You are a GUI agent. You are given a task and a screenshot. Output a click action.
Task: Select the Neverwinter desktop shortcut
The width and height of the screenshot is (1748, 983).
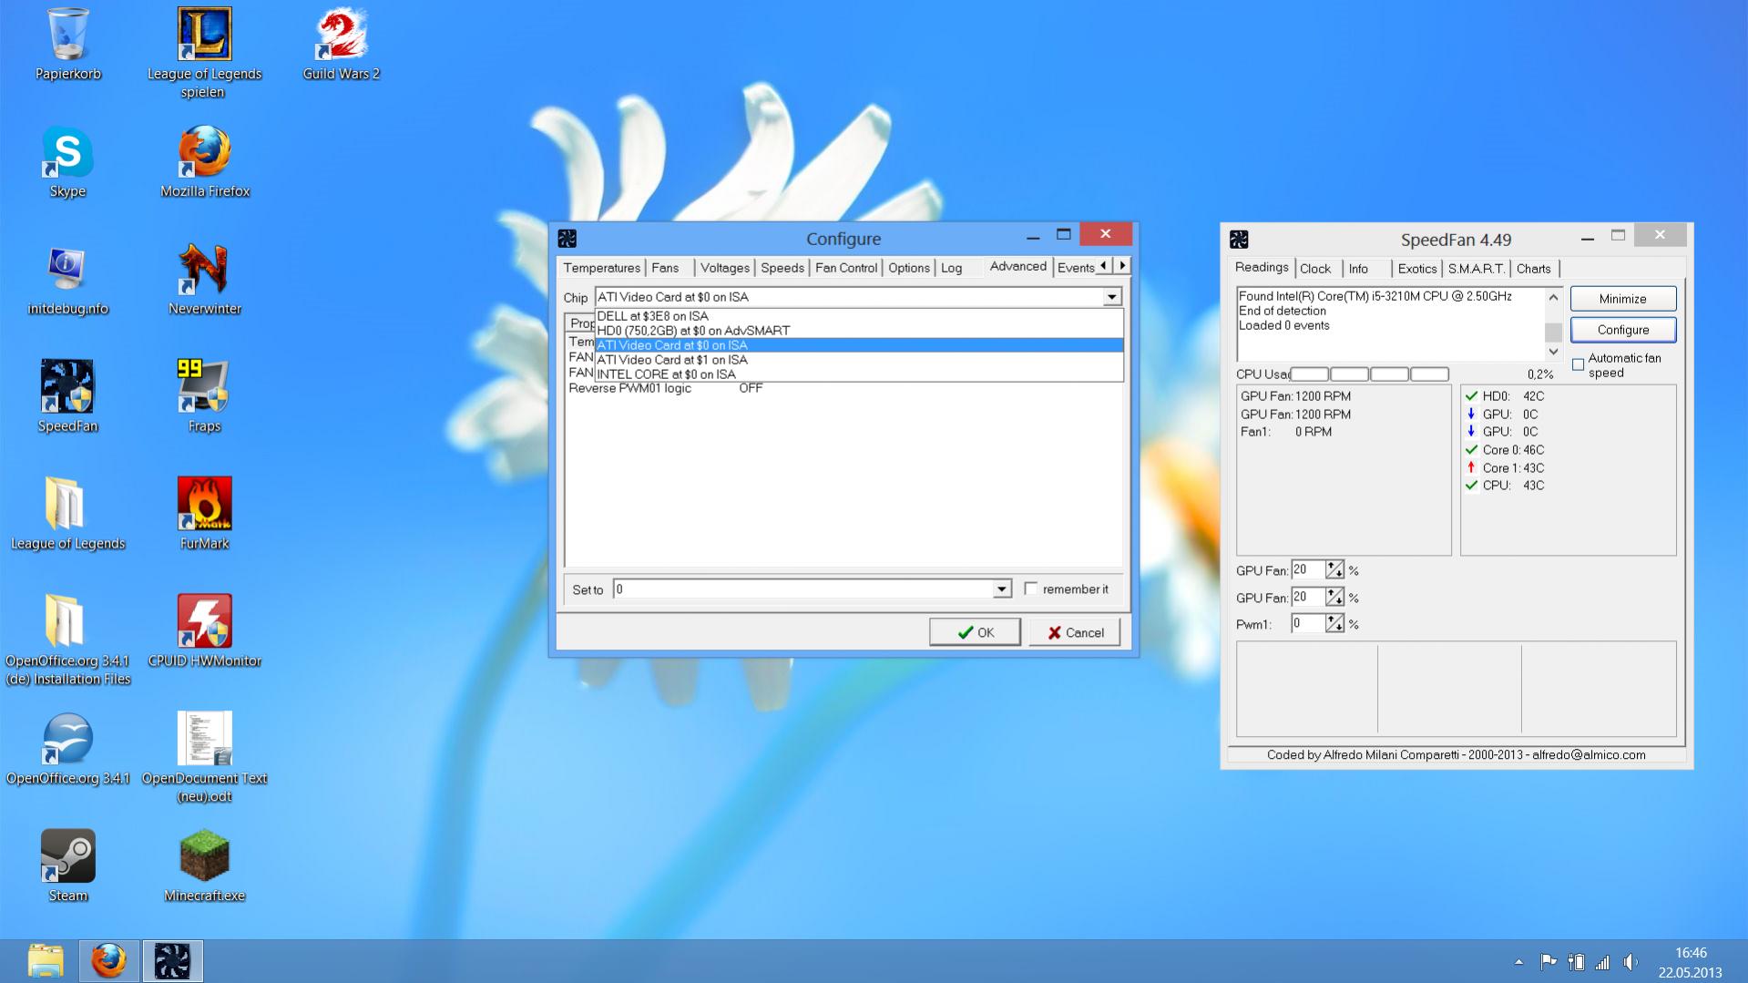click(204, 280)
